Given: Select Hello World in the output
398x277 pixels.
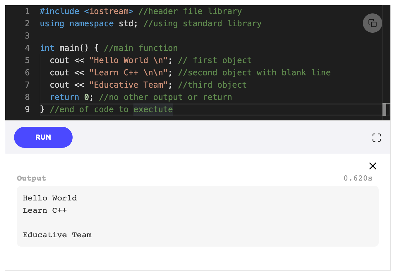Looking at the screenshot, I should point(50,198).
